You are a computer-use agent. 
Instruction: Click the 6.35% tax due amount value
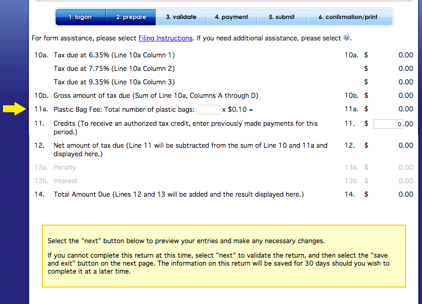coord(406,55)
